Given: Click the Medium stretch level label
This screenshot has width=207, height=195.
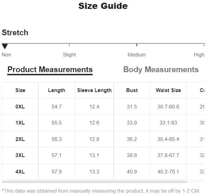Looking at the screenshot, I should tap(137, 55).
